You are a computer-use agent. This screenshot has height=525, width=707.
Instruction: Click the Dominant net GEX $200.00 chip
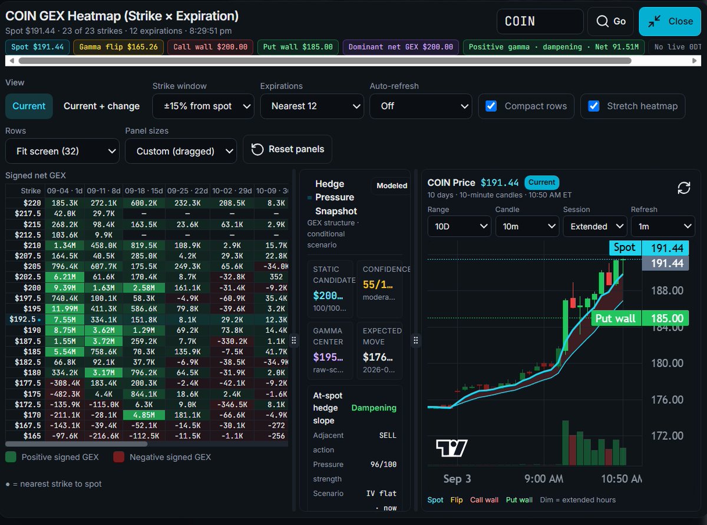click(401, 47)
